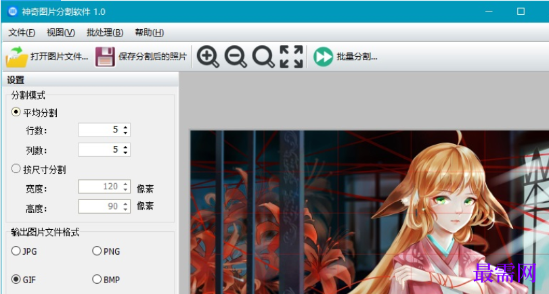Click the open folder icon
Viewport: 549px width, 294px height.
(x=16, y=57)
